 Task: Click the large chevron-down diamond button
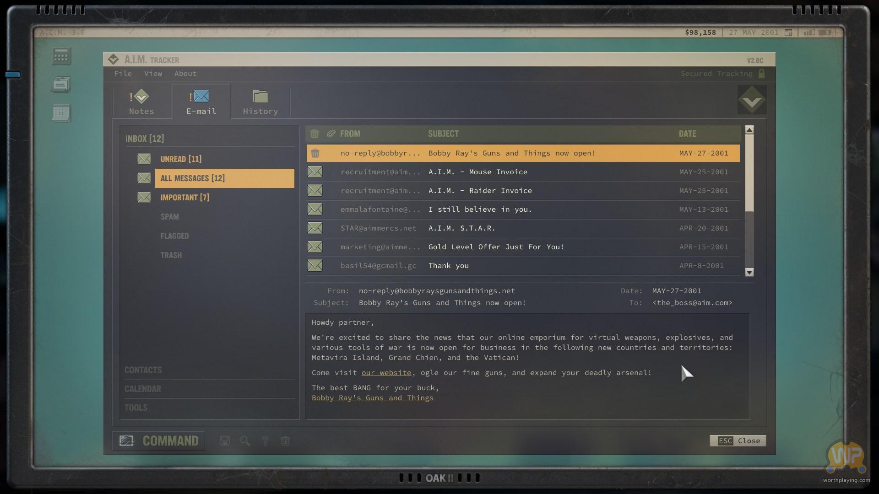(752, 100)
